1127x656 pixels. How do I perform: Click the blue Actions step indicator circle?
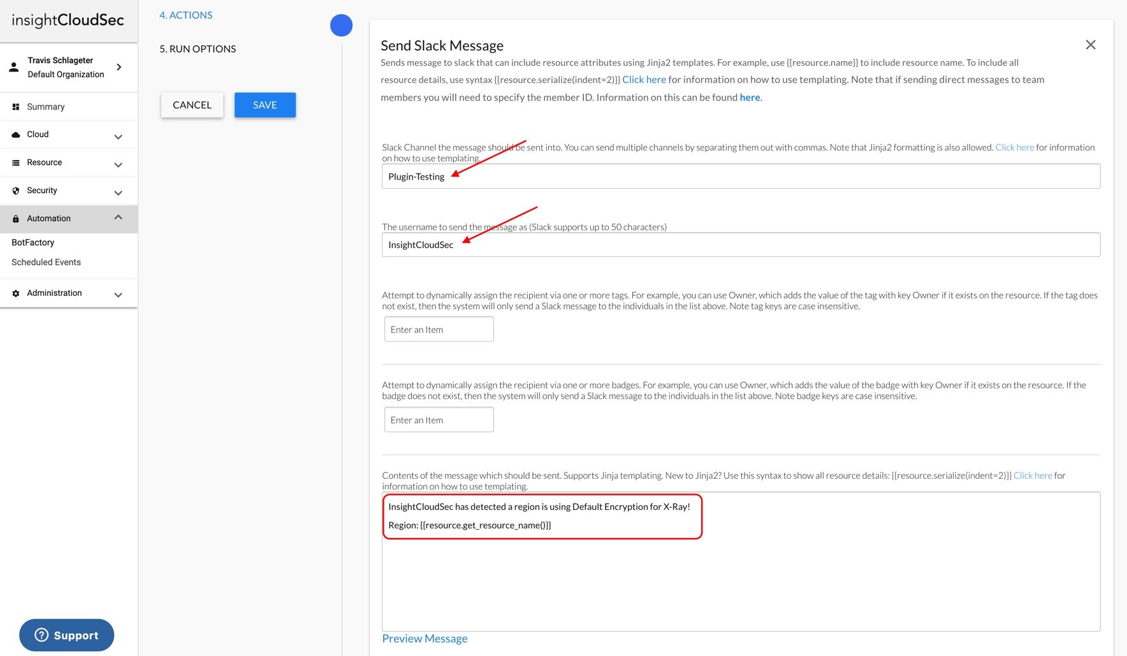(x=341, y=26)
